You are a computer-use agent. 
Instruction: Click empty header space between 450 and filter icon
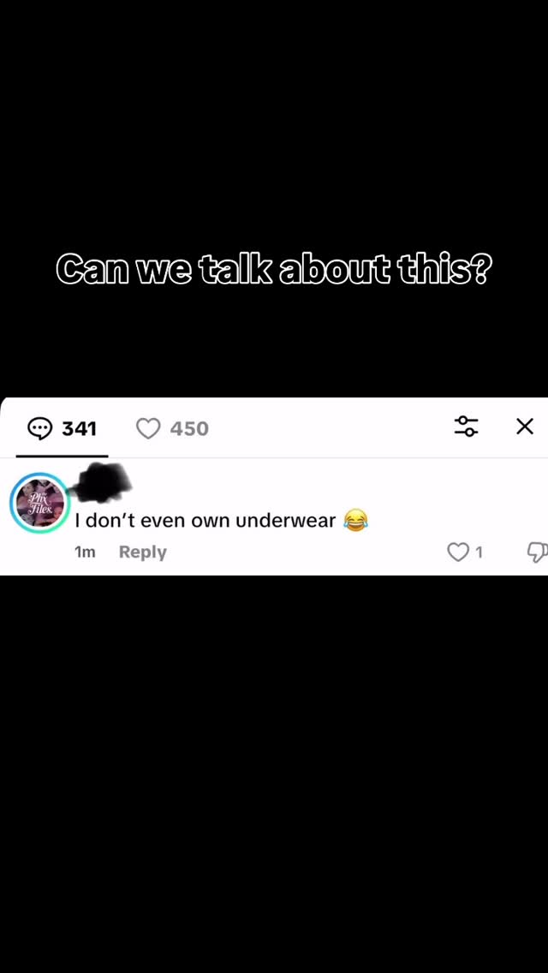click(331, 428)
